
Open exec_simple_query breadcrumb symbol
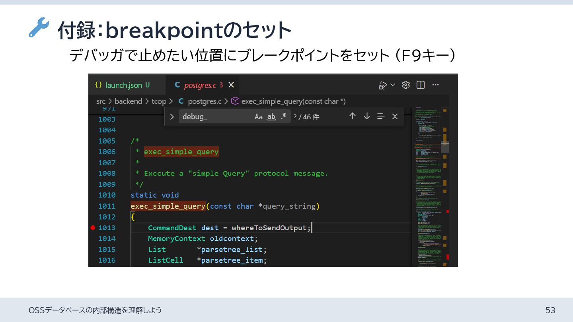[x=293, y=101]
